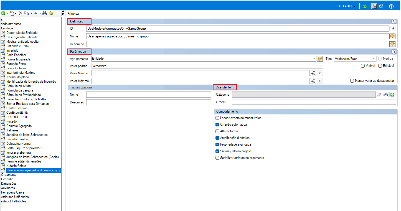Uncheck the Criação automática checkbox
Viewport: 401px width, 211px height.
[x=217, y=124]
